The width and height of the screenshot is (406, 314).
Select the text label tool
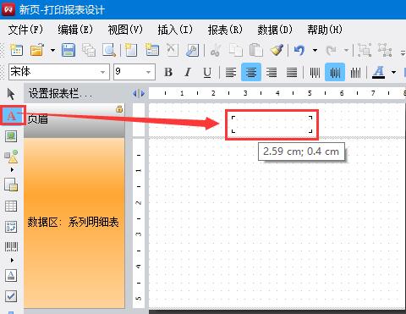point(11,116)
